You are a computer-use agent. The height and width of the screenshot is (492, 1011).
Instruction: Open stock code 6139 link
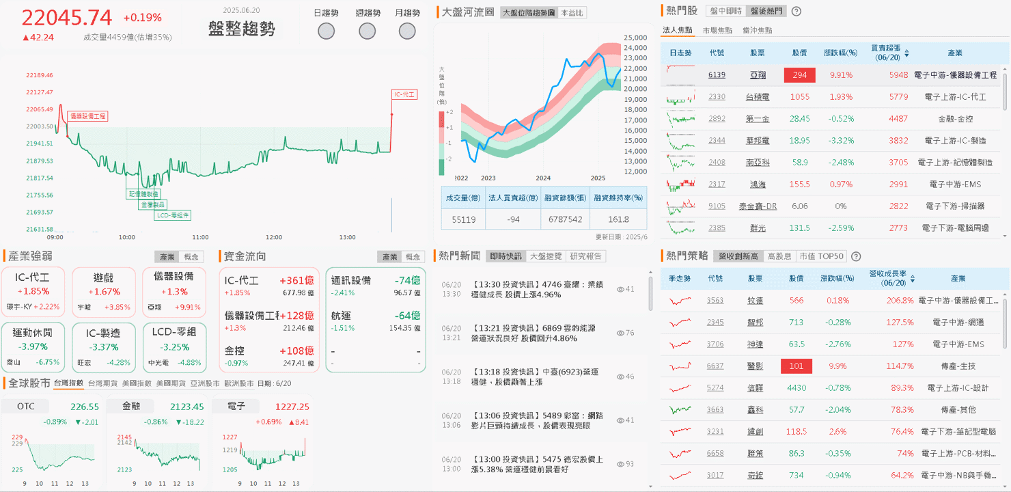[717, 75]
